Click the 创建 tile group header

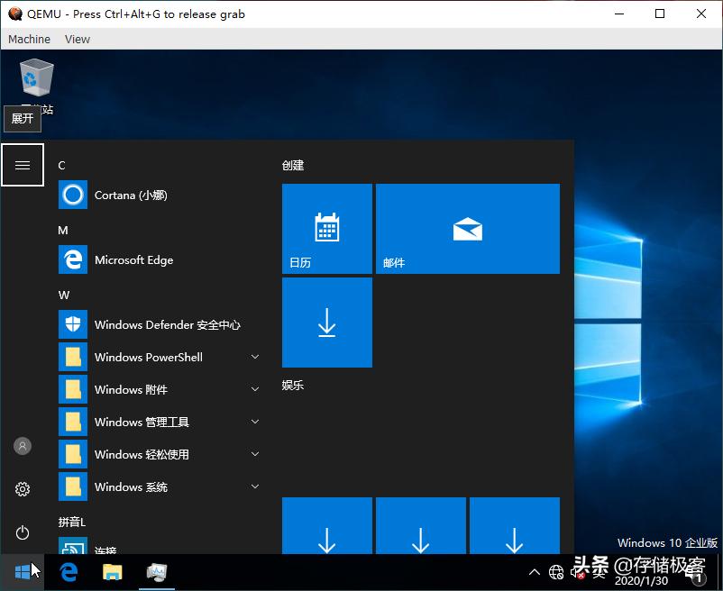293,166
